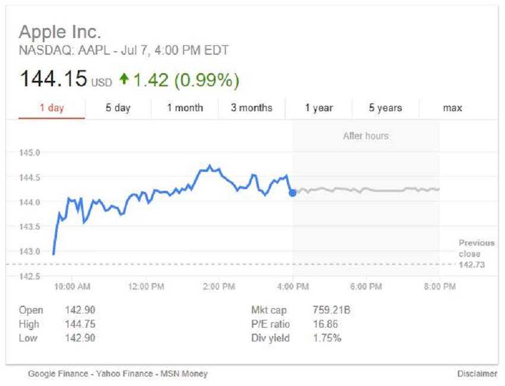This screenshot has width=505, height=386.
Task: Switch to the 1 year view
Action: click(x=319, y=108)
